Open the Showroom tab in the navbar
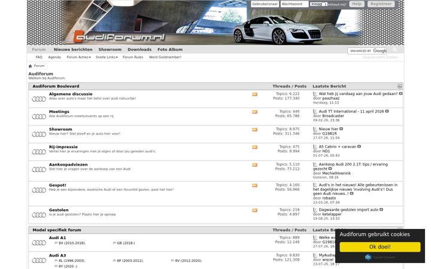The height and width of the screenshot is (269, 431). [110, 50]
